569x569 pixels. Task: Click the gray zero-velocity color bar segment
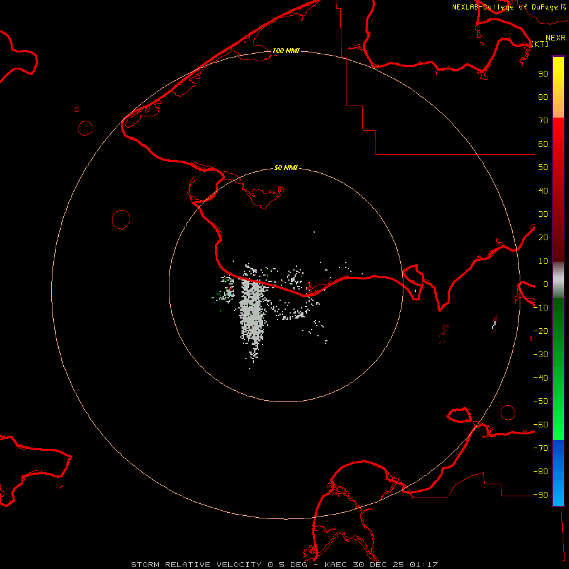pos(558,280)
